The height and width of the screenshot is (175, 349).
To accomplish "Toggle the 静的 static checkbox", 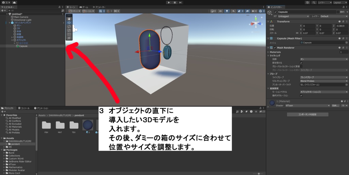I will (x=338, y=12).
